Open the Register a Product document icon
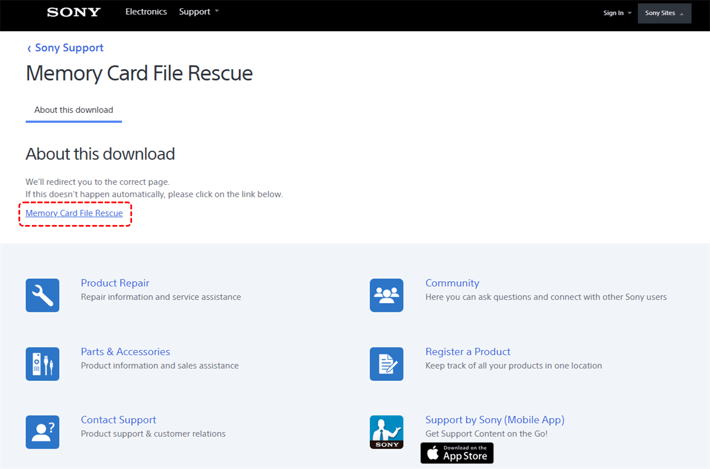The width and height of the screenshot is (710, 469). [x=386, y=364]
